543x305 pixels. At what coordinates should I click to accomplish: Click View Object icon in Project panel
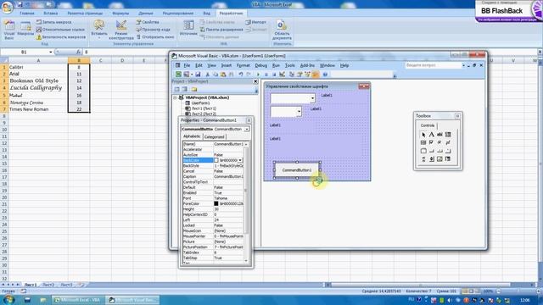point(185,89)
